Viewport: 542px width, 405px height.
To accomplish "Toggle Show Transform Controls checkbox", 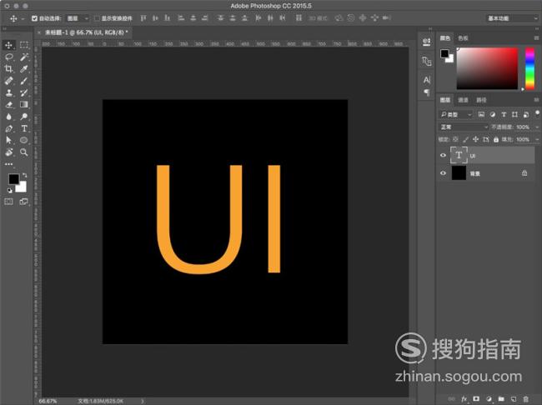I will (x=97, y=18).
